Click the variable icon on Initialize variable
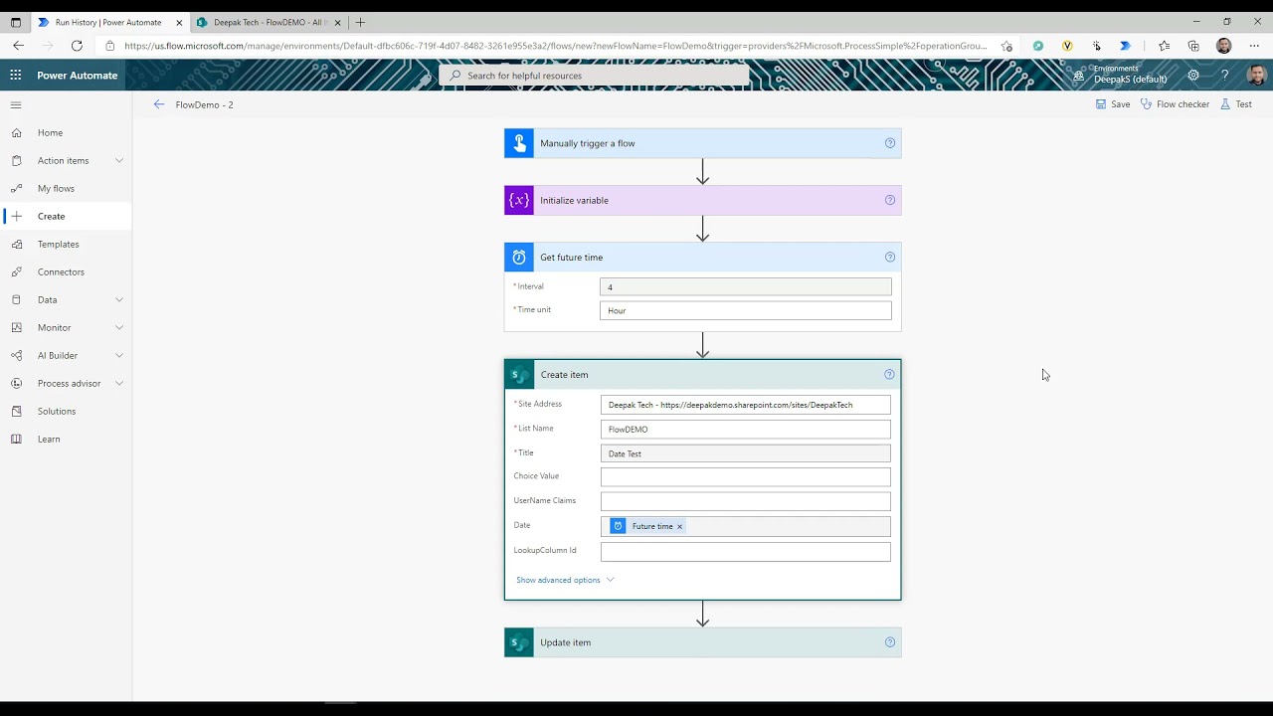The width and height of the screenshot is (1273, 716). (x=519, y=200)
